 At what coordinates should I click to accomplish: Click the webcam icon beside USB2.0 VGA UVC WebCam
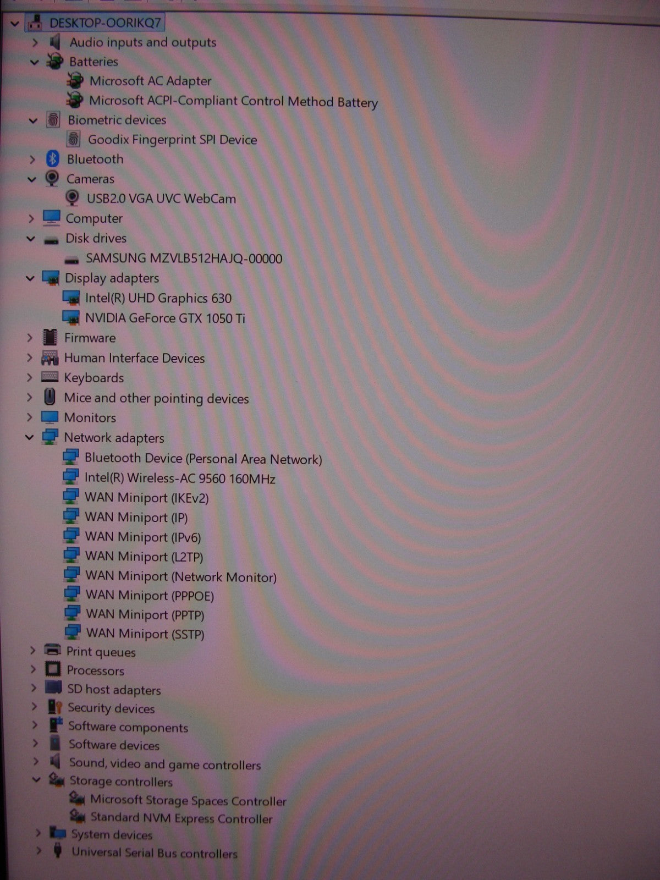click(72, 198)
